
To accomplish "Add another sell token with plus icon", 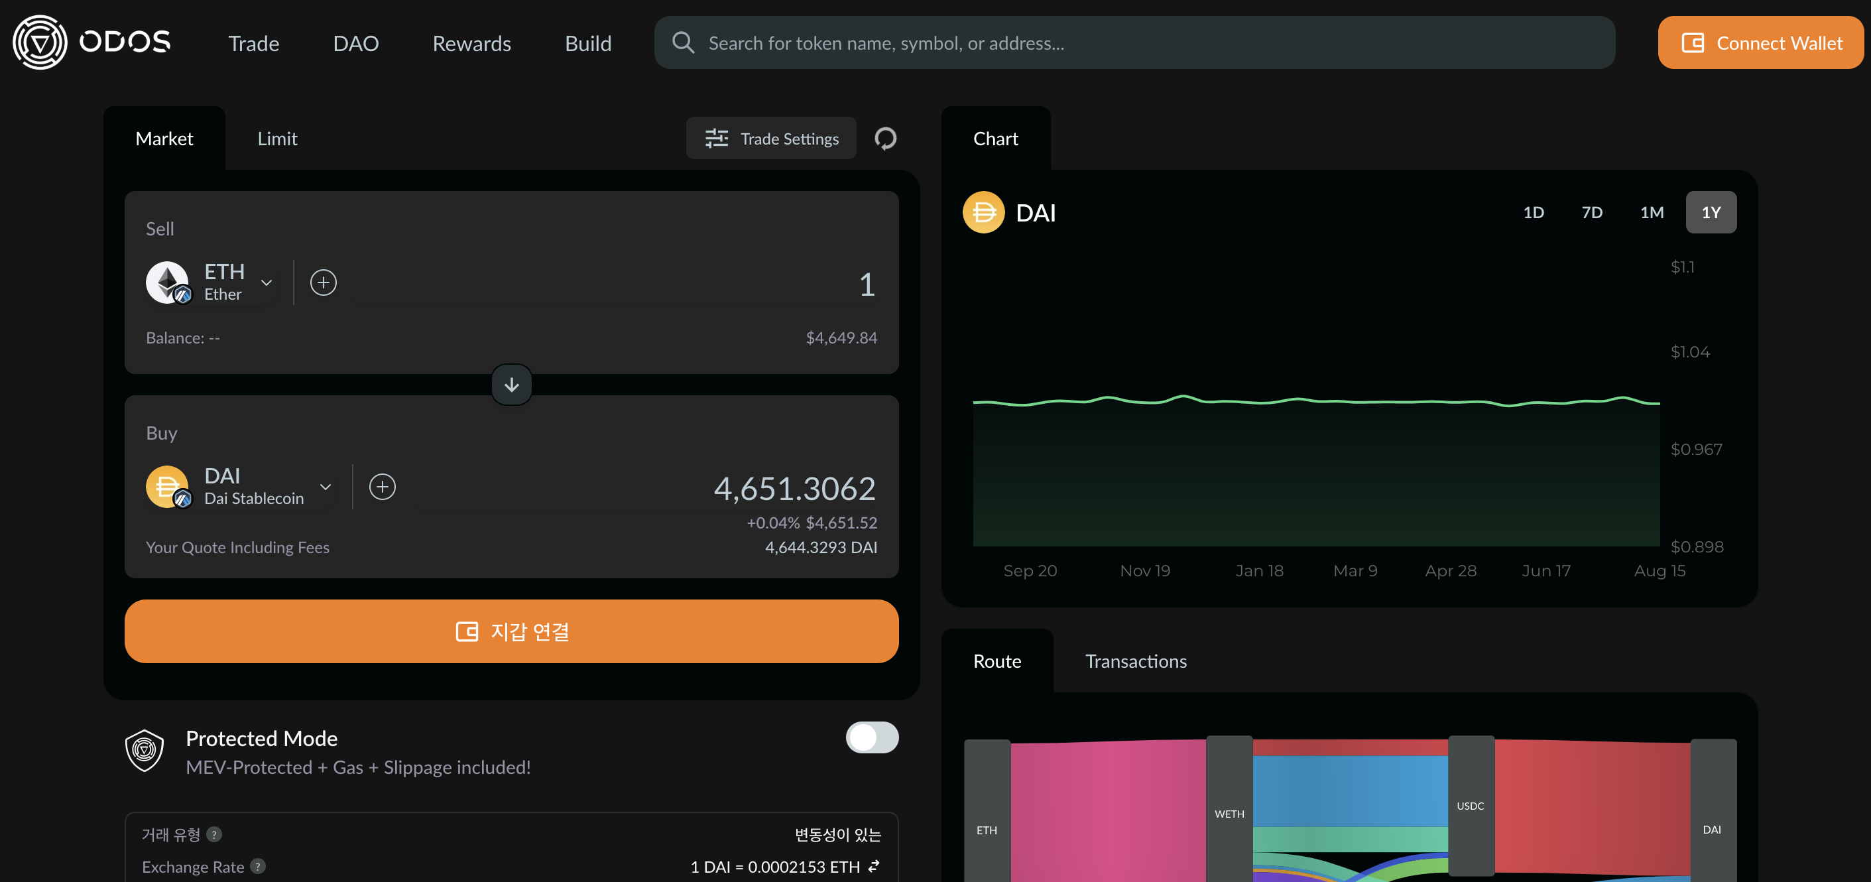I will point(323,283).
